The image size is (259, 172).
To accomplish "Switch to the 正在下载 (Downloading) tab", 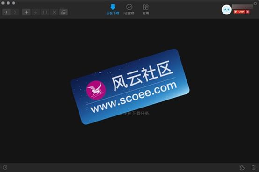I will [x=113, y=9].
